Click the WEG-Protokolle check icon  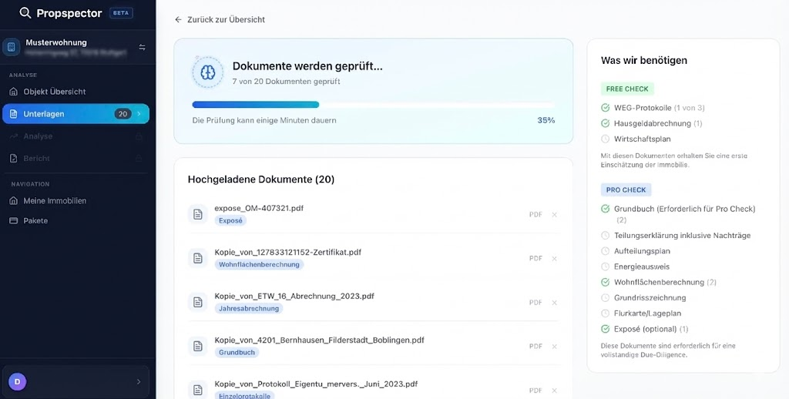tap(606, 108)
